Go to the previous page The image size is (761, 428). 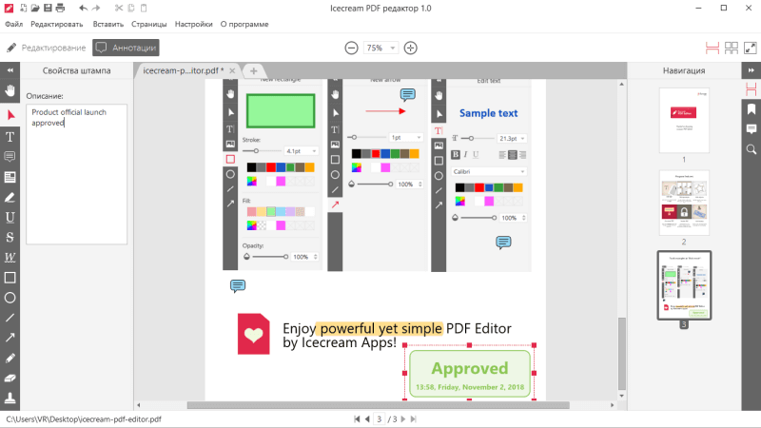367,419
